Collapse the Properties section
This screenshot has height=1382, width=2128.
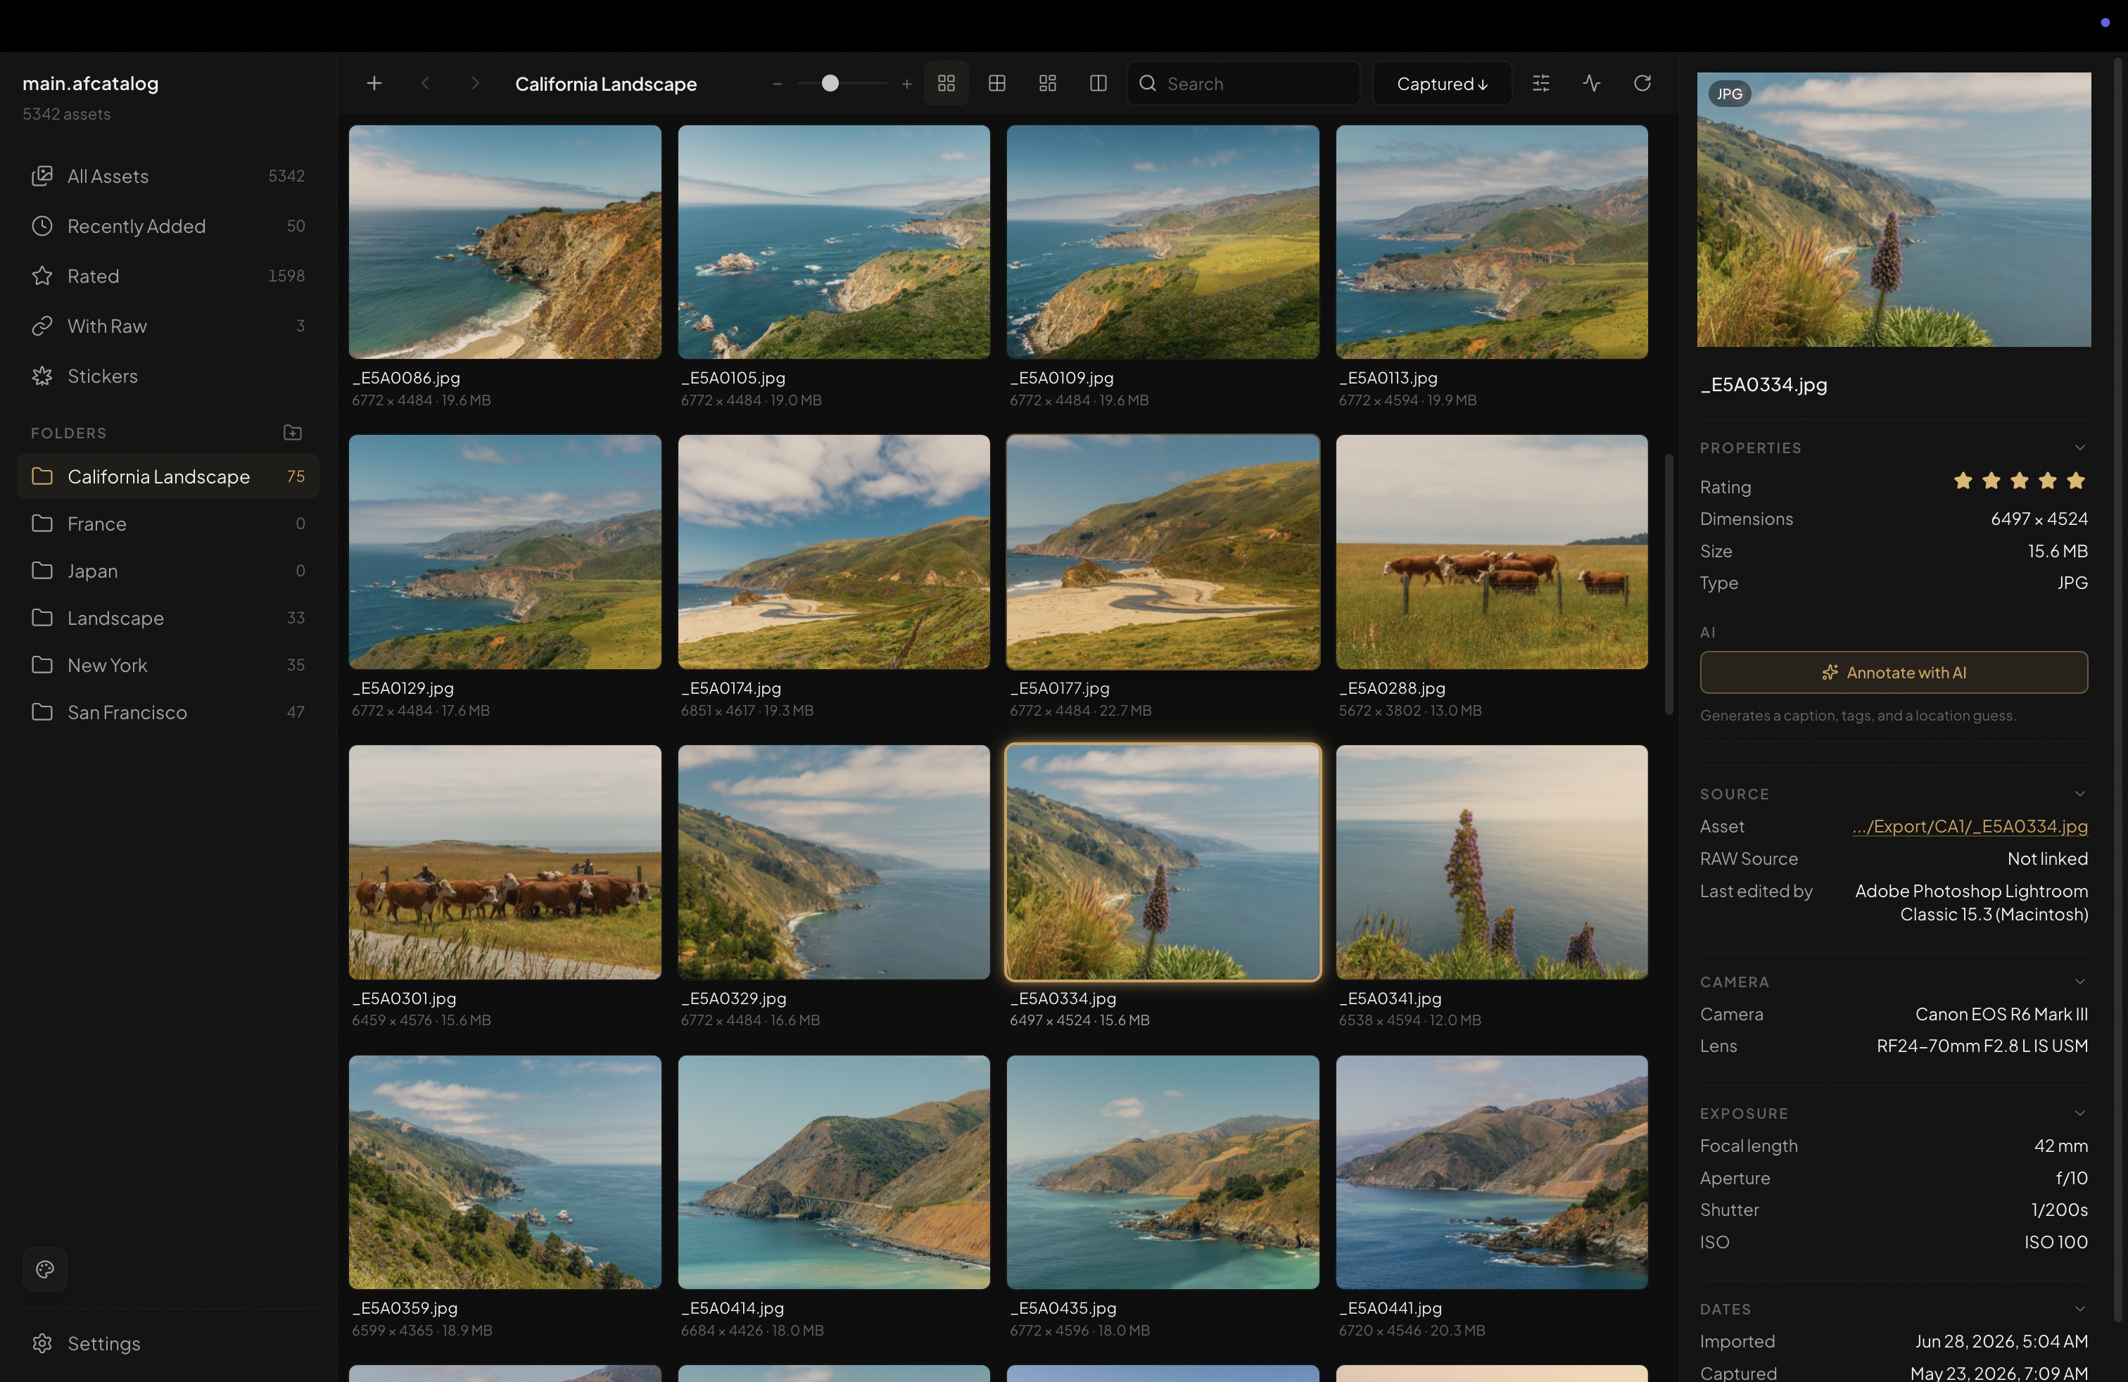tap(2079, 448)
